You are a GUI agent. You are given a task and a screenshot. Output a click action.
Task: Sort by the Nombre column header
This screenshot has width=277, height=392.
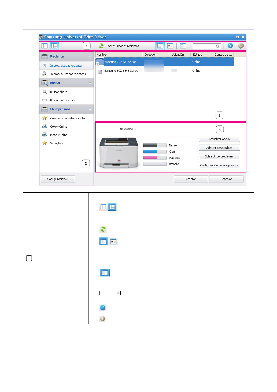119,55
